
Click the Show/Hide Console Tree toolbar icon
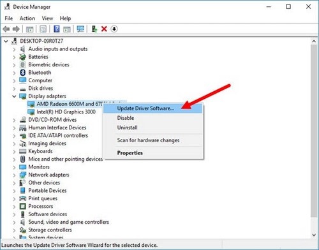point(29,29)
